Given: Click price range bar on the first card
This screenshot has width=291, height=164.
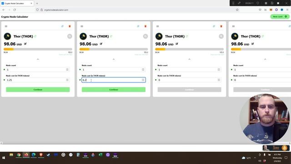Looking at the screenshot, I should click(x=38, y=49).
